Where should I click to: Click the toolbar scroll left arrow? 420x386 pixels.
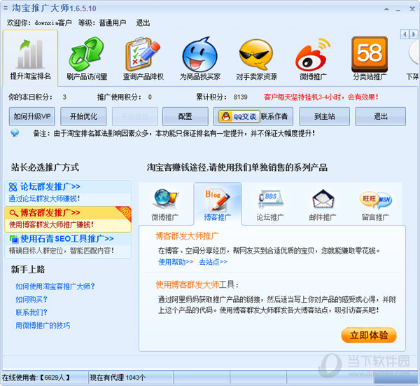pyautogui.click(x=405, y=34)
